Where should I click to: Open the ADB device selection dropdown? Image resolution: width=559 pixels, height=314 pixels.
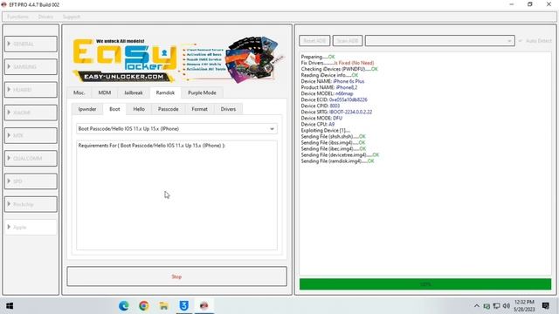coord(439,41)
